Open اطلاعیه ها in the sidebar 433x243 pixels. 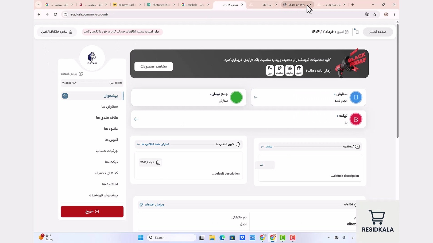pos(110,184)
